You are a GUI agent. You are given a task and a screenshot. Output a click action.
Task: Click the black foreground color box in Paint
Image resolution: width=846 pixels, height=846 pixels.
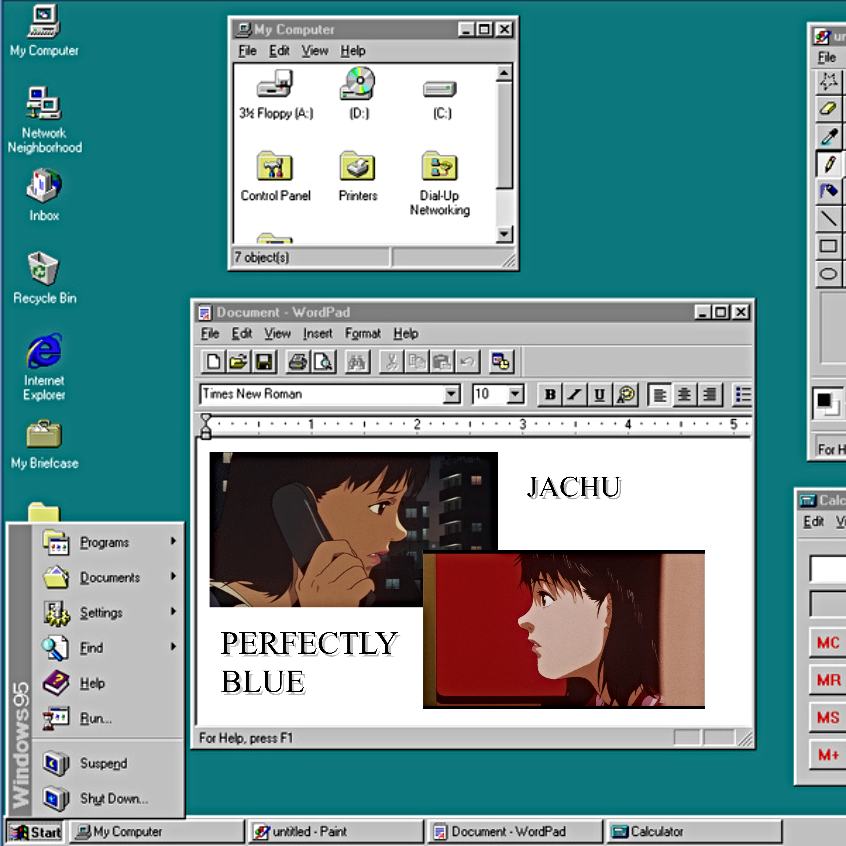[x=824, y=400]
